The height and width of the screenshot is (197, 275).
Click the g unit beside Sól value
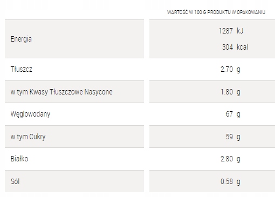[x=238, y=182]
